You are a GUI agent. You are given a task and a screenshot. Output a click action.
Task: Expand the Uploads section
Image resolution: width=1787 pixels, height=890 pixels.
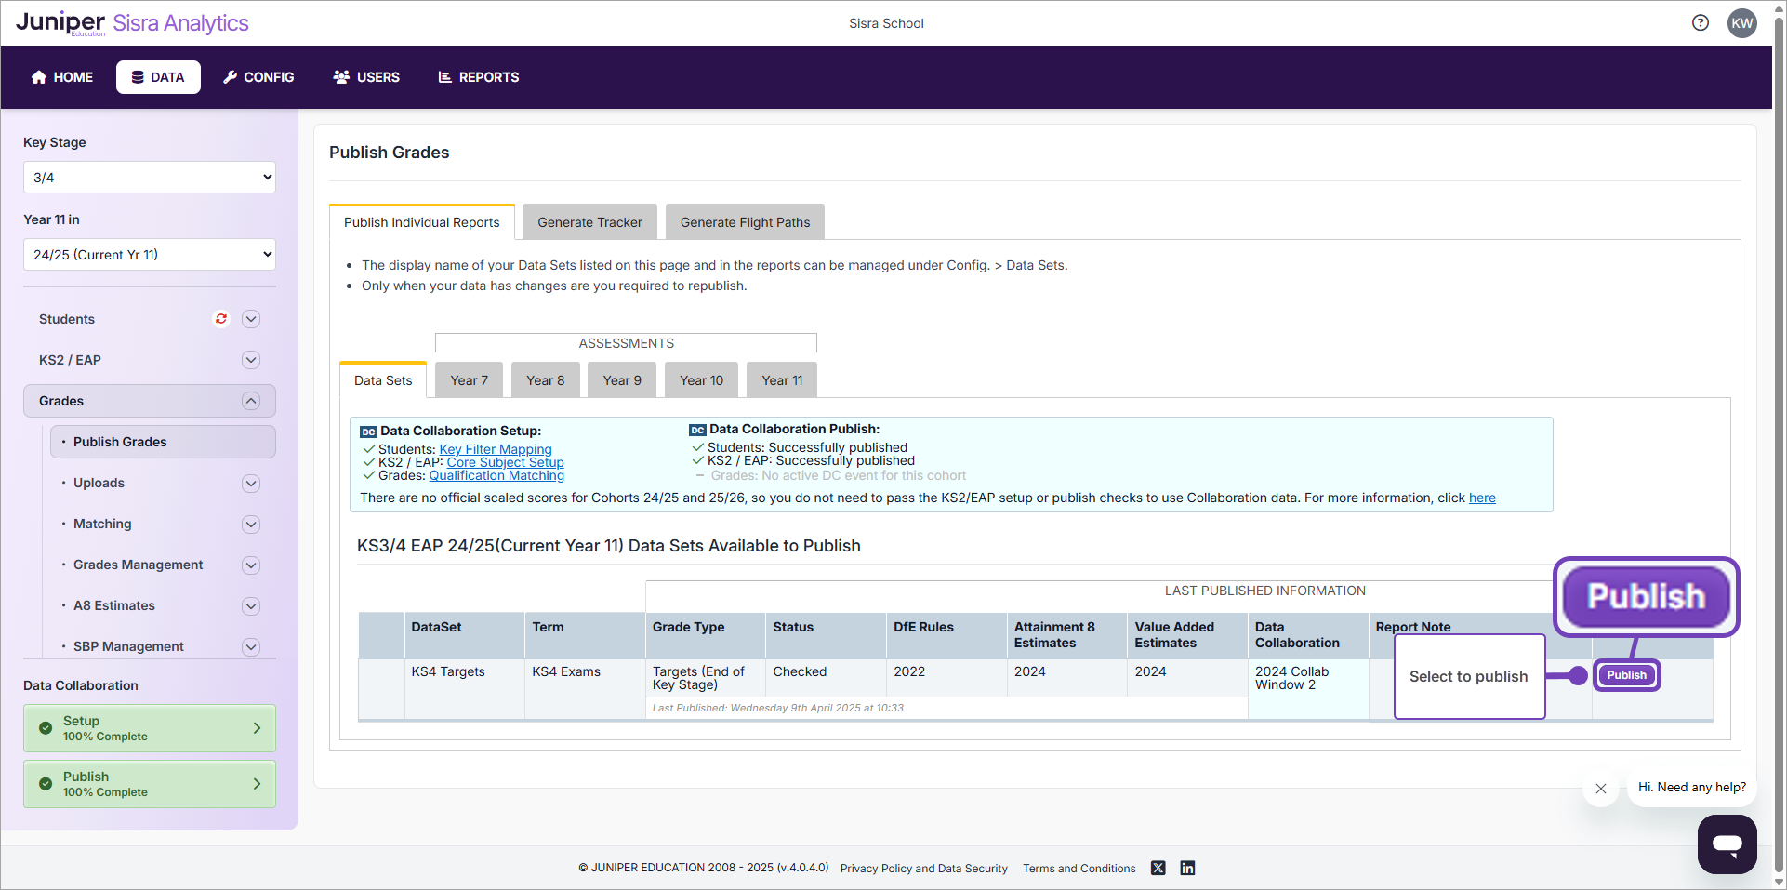click(250, 483)
